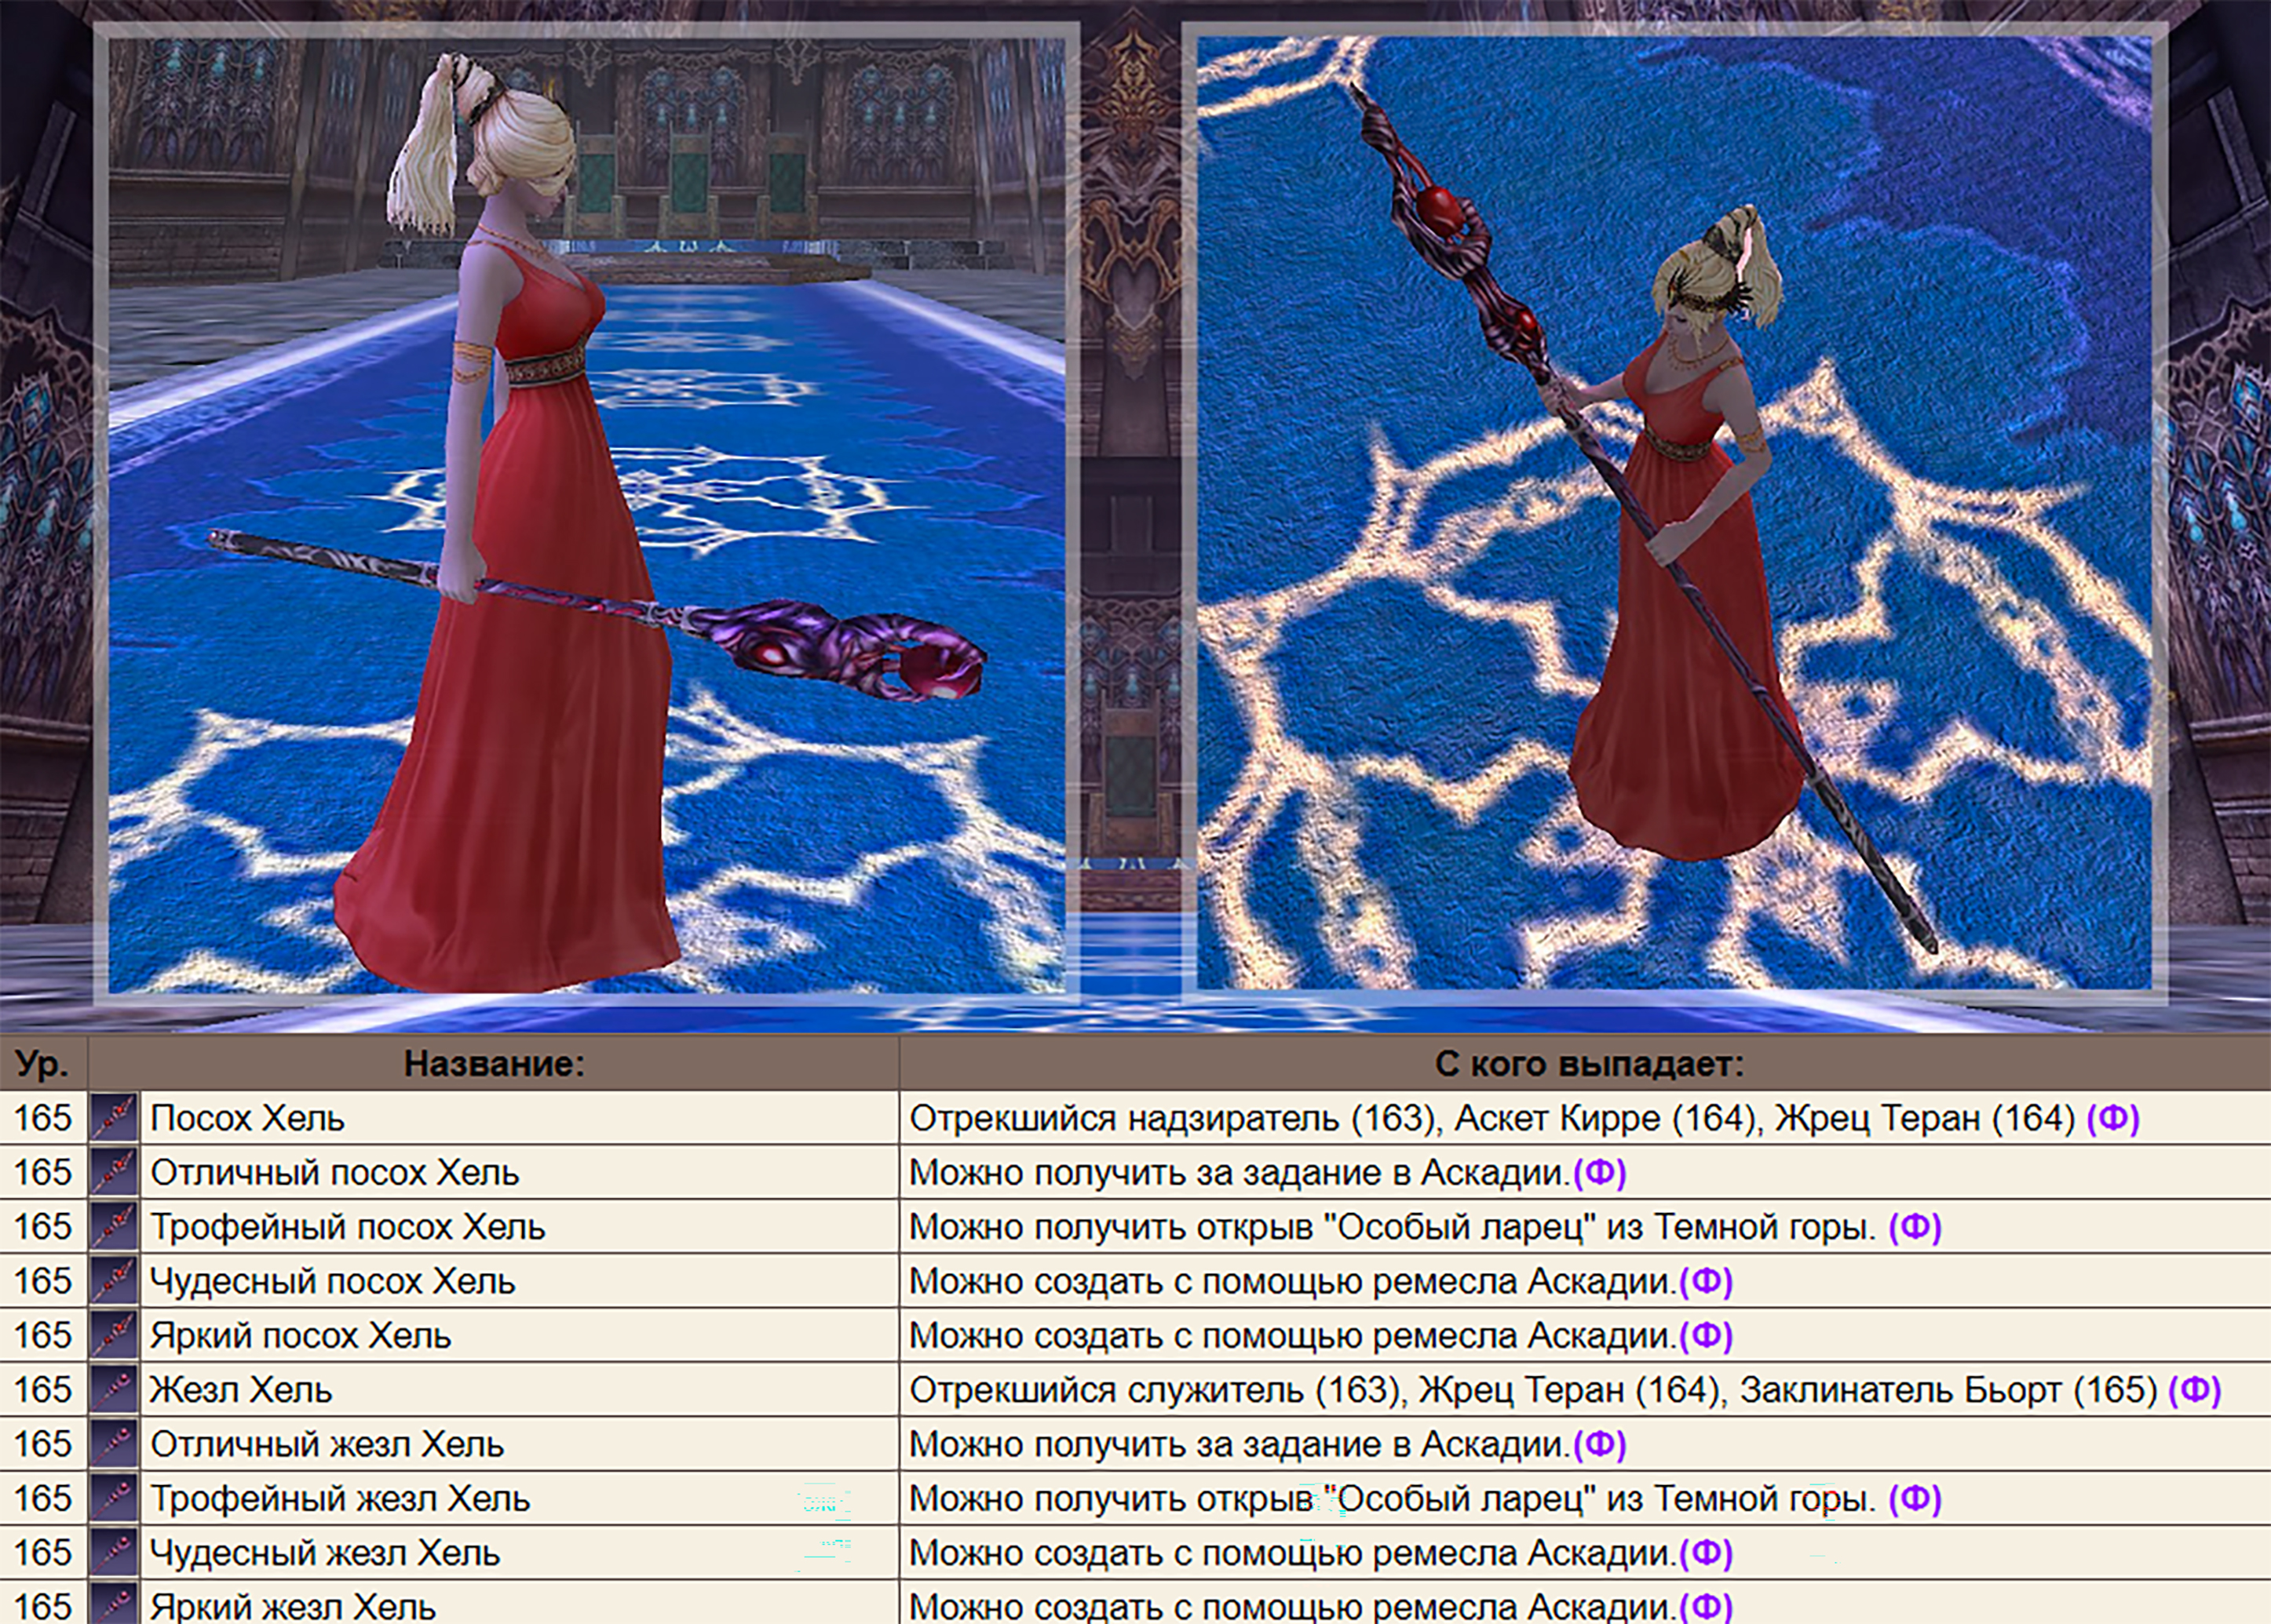Image resolution: width=2271 pixels, height=1624 pixels.
Task: Select the name 'Чудесный посох Хель'
Action: pos(333,1281)
